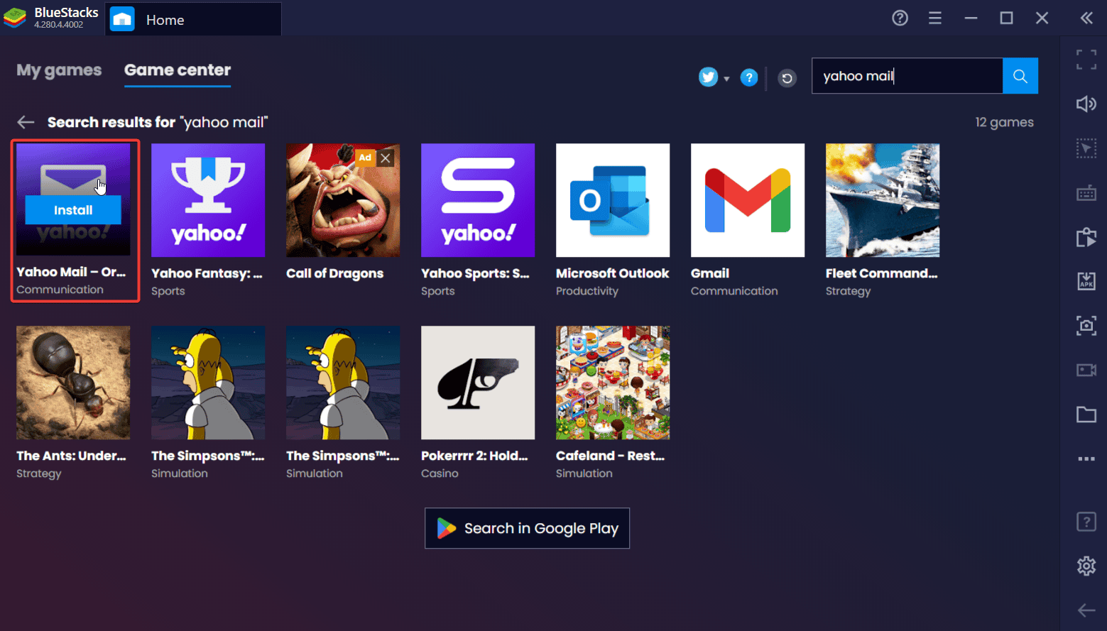Viewport: 1107px width, 631px height.
Task: Click the Casino category label
Action: coord(440,473)
